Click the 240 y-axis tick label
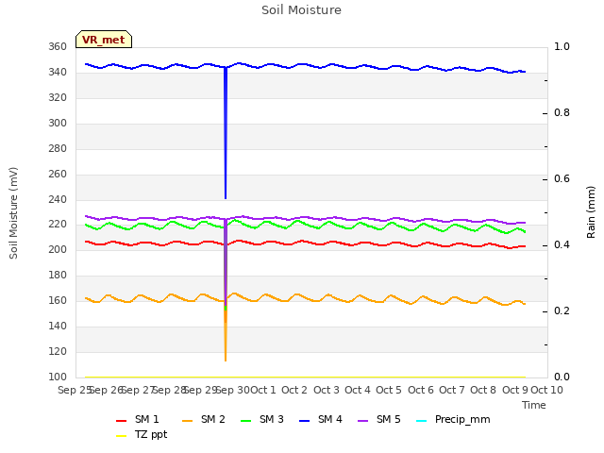The height and width of the screenshot is (453, 604). tap(58, 199)
